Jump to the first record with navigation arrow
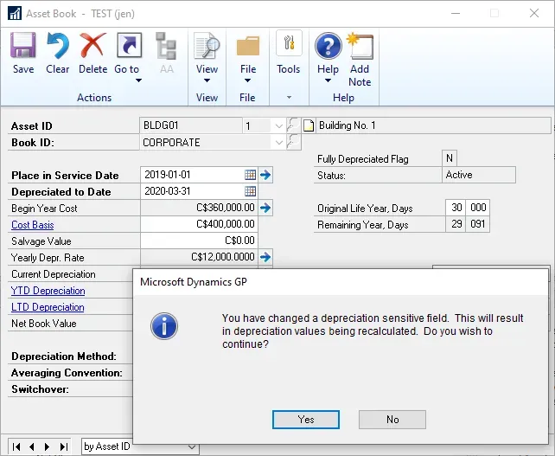Viewport: 555px width, 456px height. (17, 446)
